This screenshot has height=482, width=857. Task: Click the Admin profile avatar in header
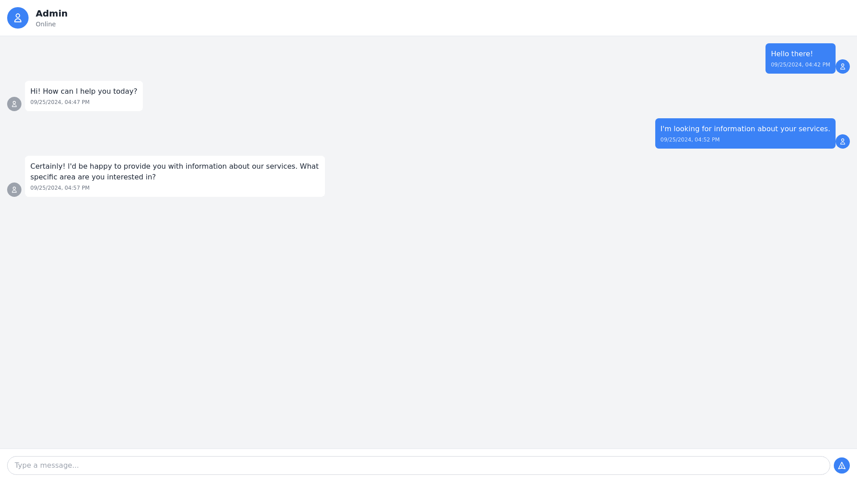point(18,18)
